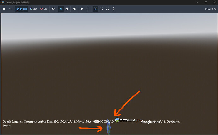The width and height of the screenshot is (218, 135).
Task: Click the Cesium ion logo
Action: tap(128, 120)
